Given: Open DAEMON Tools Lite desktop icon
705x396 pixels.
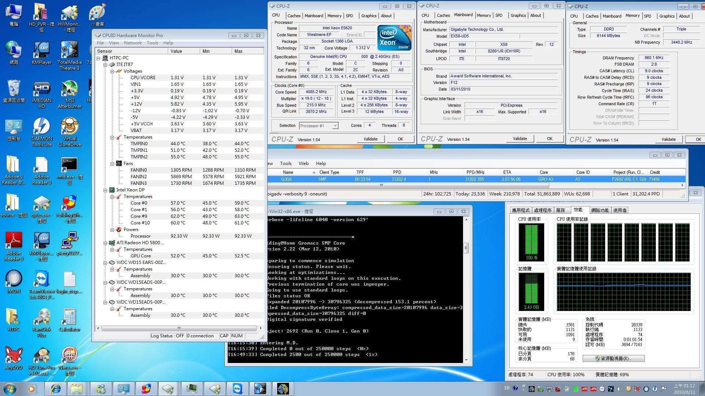Looking at the screenshot, I should pos(41,132).
